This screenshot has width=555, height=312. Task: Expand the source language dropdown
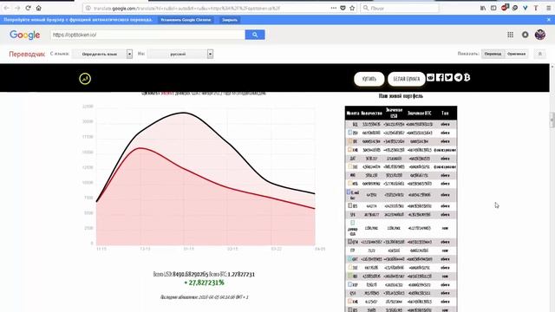[102, 54]
